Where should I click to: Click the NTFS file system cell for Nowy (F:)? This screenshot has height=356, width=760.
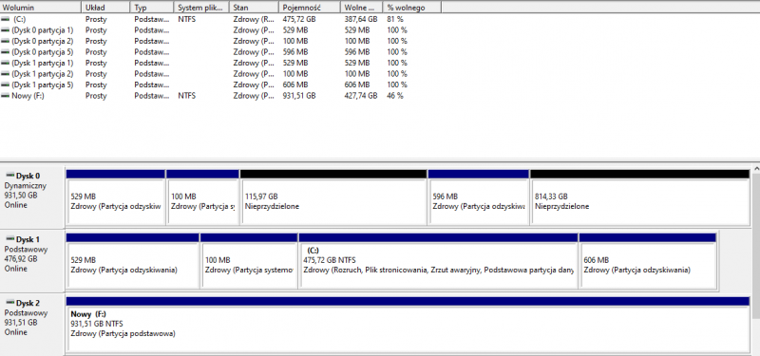pos(186,96)
